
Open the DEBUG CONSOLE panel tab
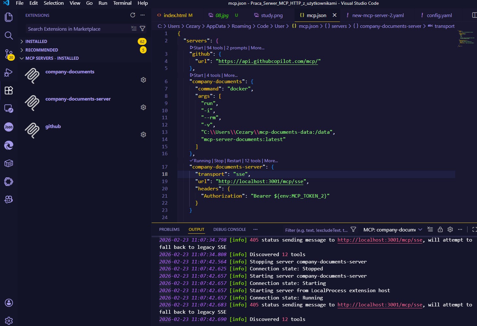229,230
